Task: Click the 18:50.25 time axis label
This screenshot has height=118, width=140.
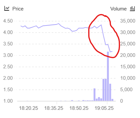Action: [x=79, y=108]
